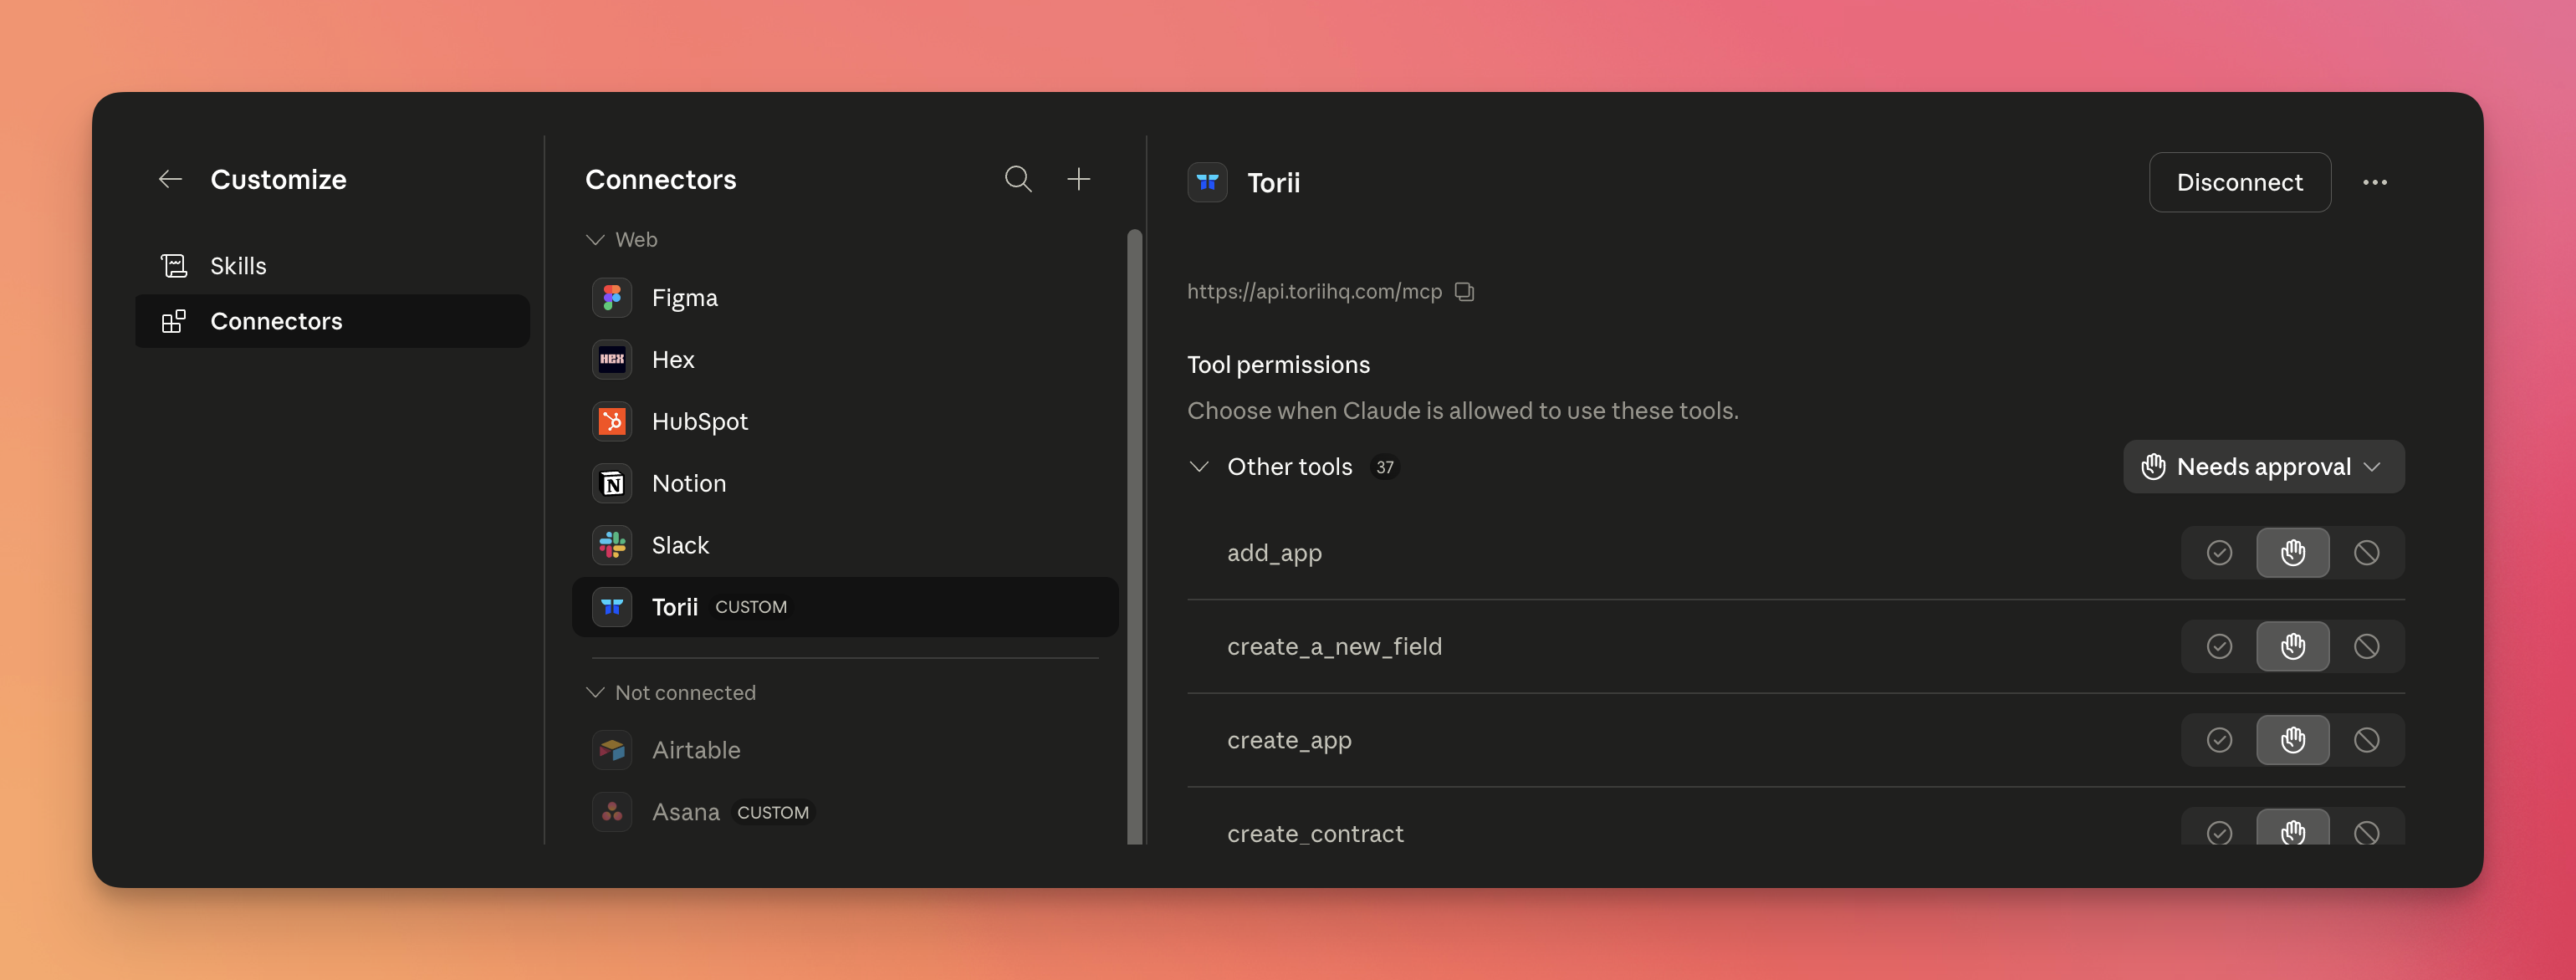This screenshot has height=980, width=2576.
Task: Click the https://api.toriihq.com/mcp URL text
Action: coord(1314,292)
